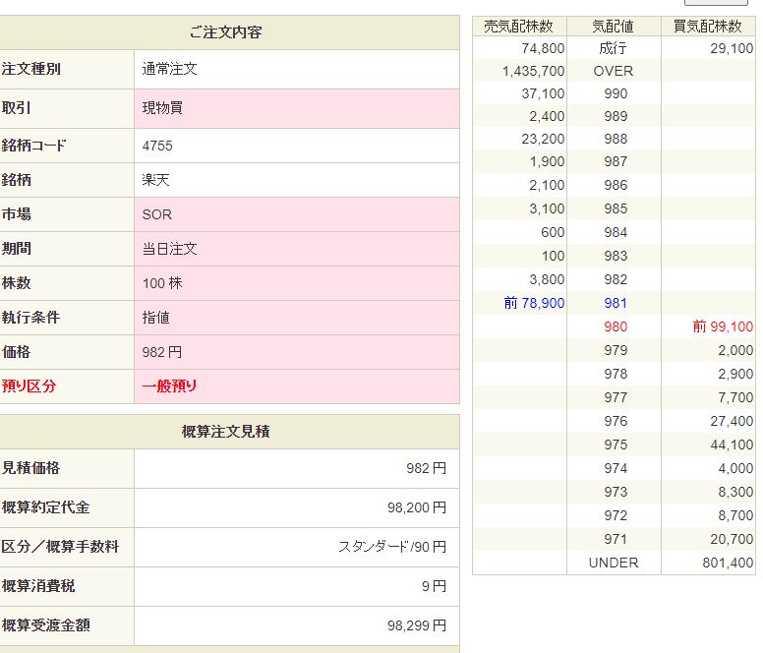The height and width of the screenshot is (653, 763).
Task: Click the red 預り区分 label
Action: 29,386
